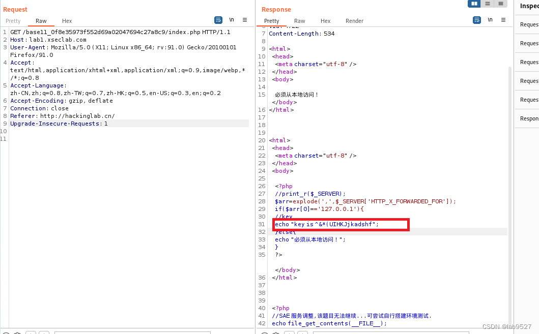Click the if($arr[0]=='127.0.0.1'){ line

[319, 209]
